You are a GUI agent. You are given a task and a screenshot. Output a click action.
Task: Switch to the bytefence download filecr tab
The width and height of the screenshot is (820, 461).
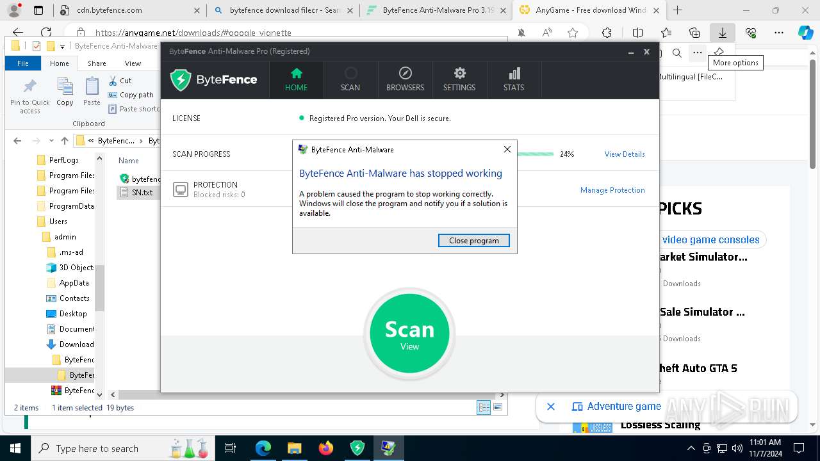(x=283, y=10)
